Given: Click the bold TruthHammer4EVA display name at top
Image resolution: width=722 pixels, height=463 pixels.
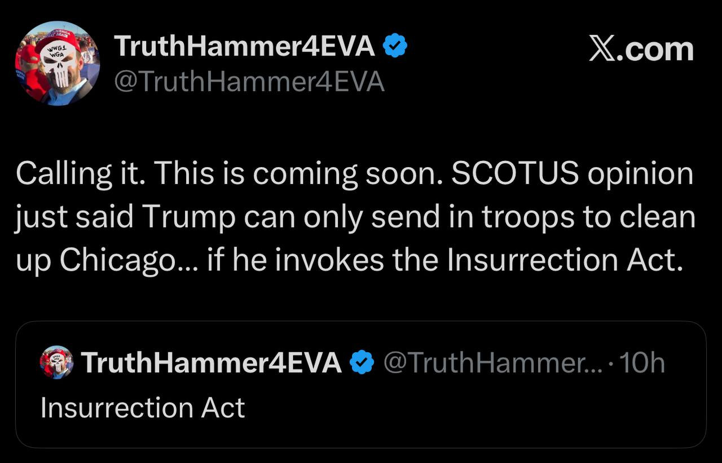Looking at the screenshot, I should (x=244, y=46).
